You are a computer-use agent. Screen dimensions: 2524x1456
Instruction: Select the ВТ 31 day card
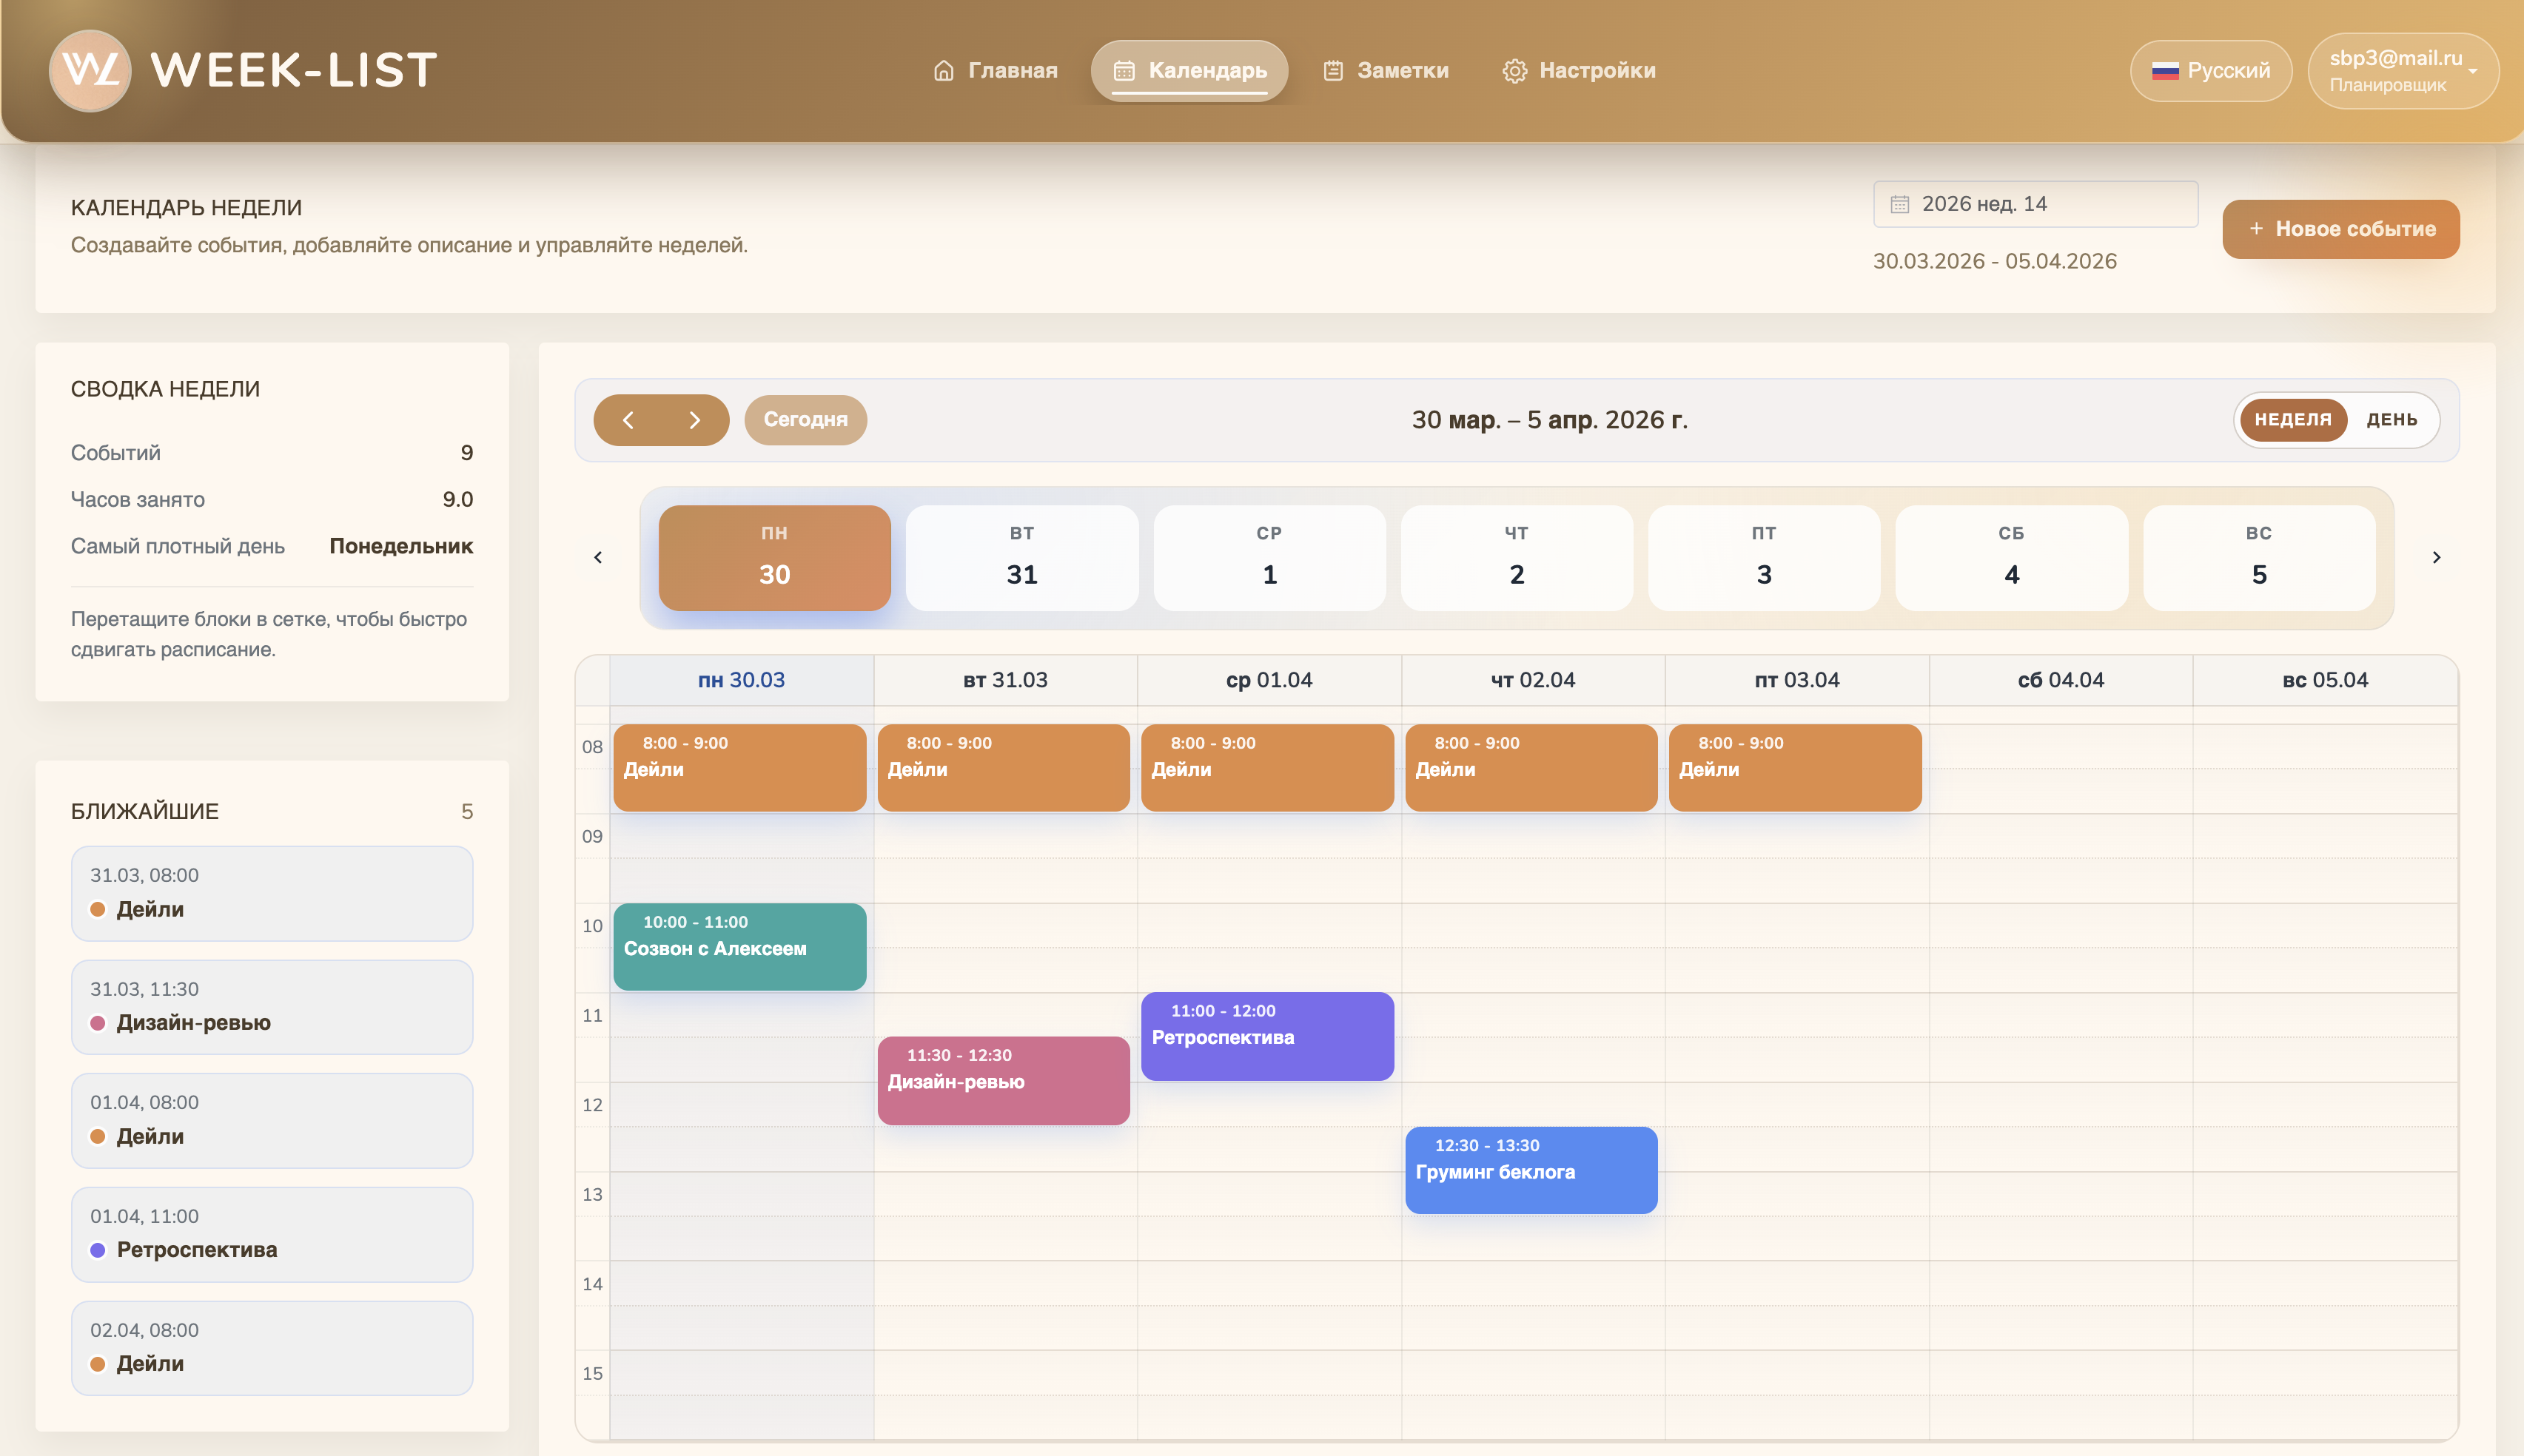1021,557
